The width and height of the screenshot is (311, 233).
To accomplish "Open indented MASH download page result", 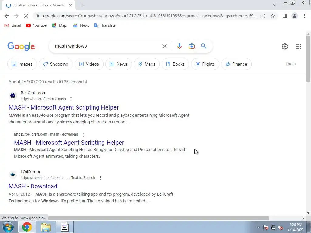I will pyautogui.click(x=69, y=143).
